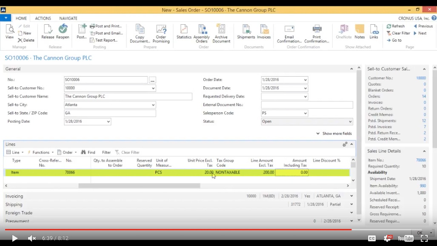Open the Order menu in Lines
The image size is (437, 246).
pyautogui.click(x=67, y=152)
